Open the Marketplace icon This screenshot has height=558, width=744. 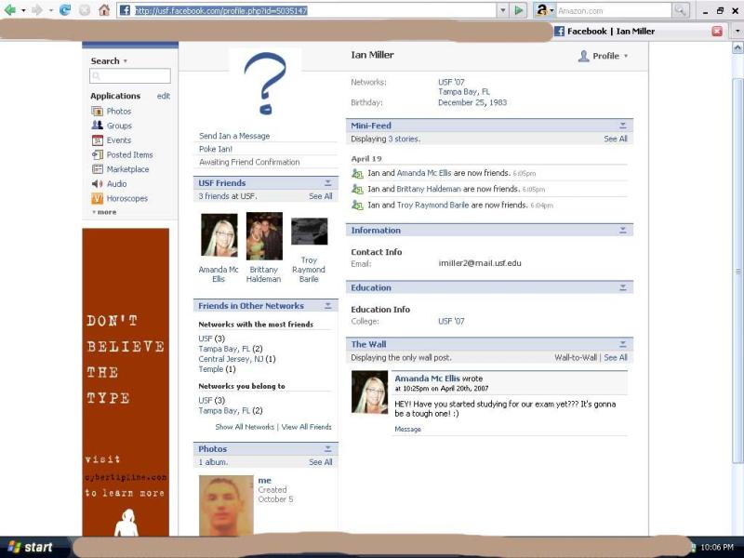(x=98, y=169)
